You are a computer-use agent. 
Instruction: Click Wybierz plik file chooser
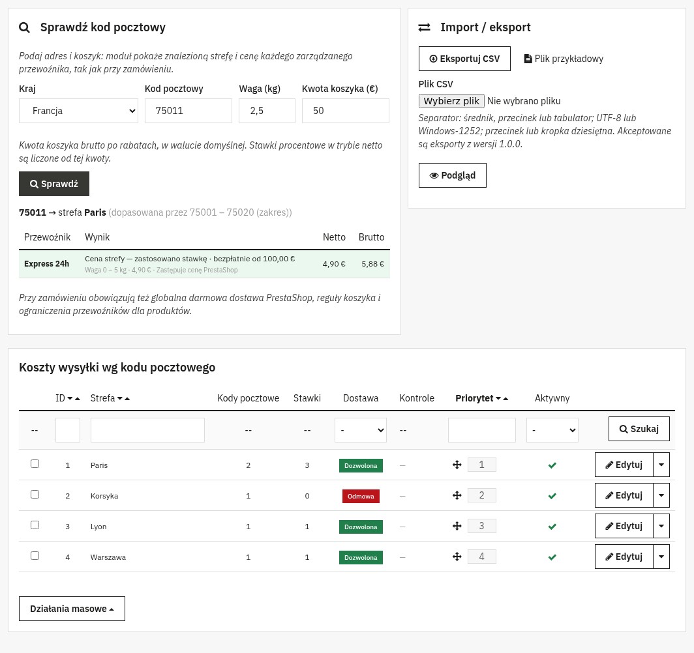[451, 101]
